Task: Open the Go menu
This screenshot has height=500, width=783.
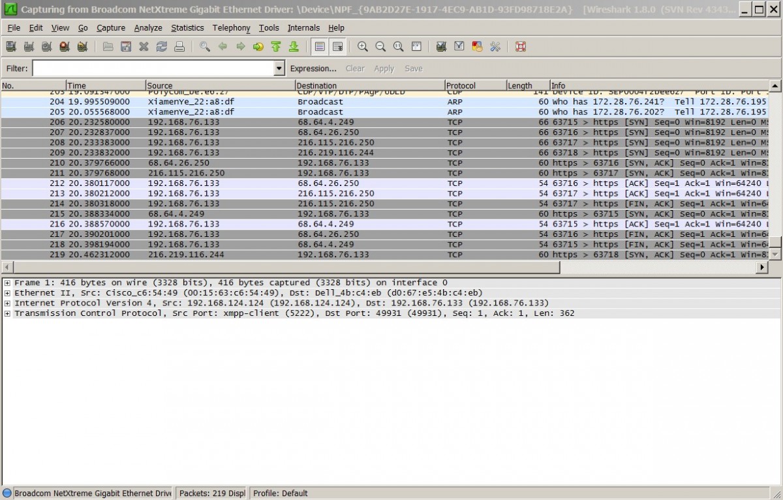Action: tap(83, 28)
